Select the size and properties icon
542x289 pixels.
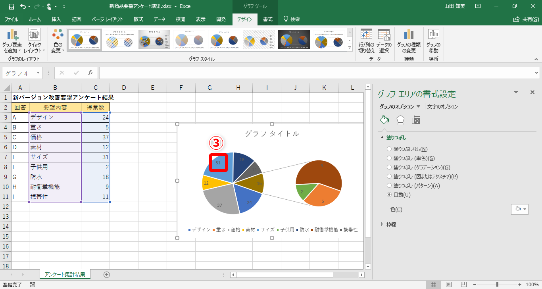pos(416,120)
